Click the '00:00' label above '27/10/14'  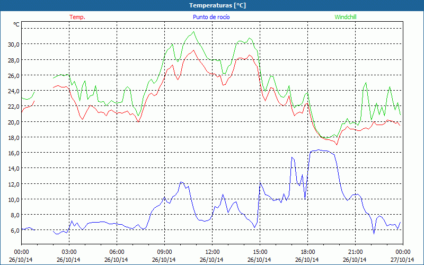(x=403, y=252)
